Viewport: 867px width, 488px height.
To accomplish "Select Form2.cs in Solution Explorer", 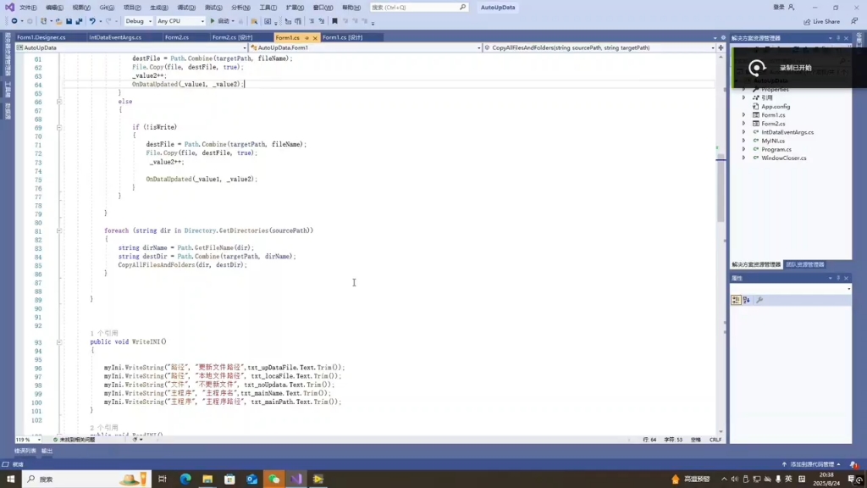I will click(773, 124).
